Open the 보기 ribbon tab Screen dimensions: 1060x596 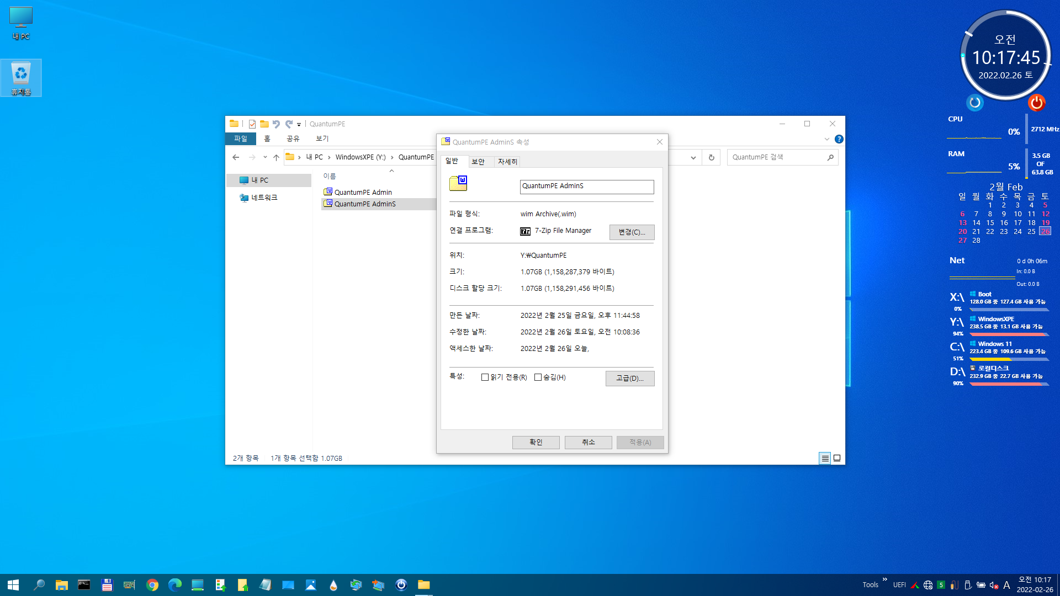(322, 139)
